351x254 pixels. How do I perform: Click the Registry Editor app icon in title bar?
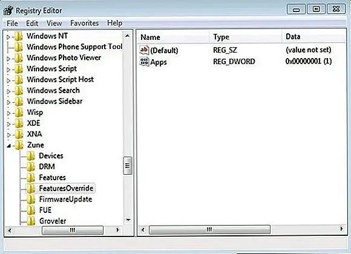(x=8, y=10)
